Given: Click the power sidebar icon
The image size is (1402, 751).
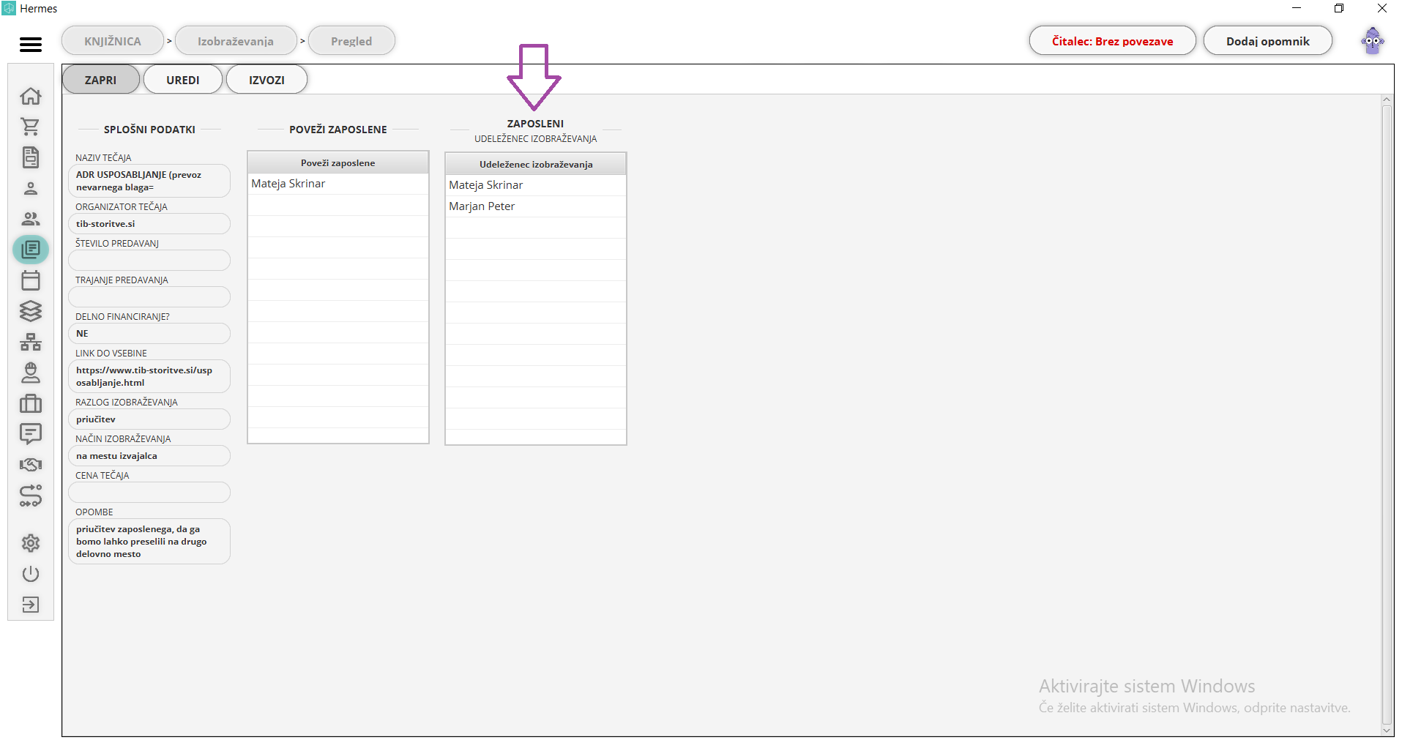Looking at the screenshot, I should coord(31,574).
